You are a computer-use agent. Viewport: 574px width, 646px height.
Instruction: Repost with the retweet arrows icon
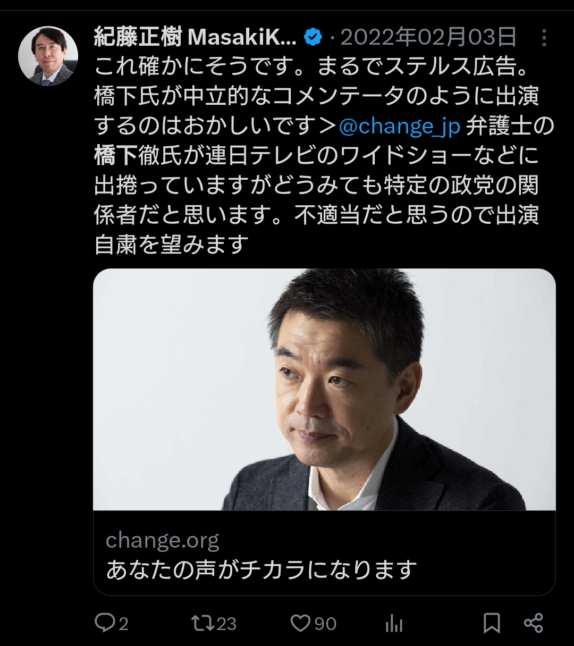pos(202,623)
